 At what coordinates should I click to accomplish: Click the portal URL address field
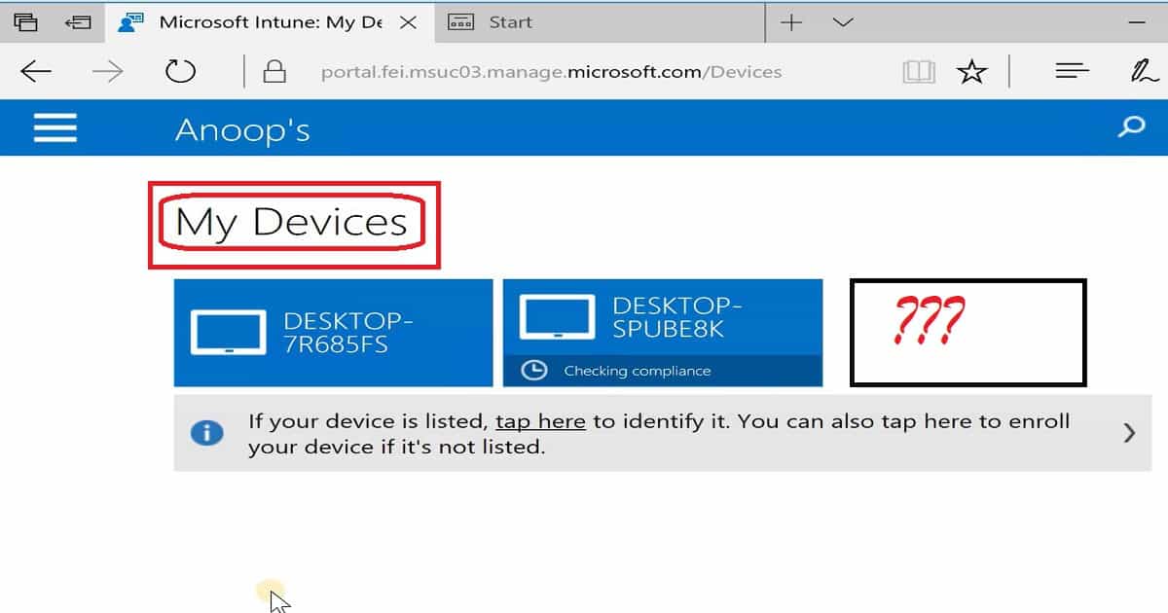(x=551, y=72)
